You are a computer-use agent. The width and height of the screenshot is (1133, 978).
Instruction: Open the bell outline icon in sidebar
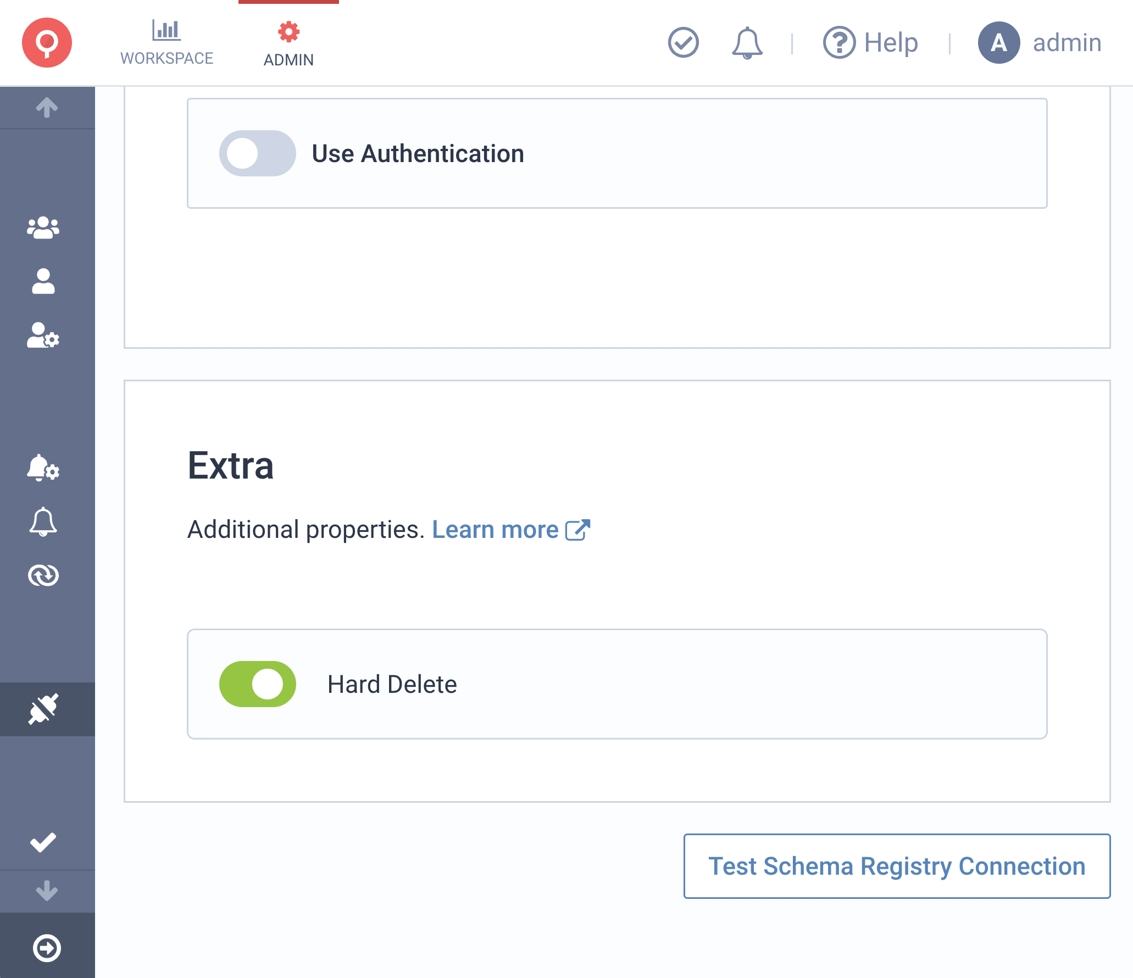point(43,521)
